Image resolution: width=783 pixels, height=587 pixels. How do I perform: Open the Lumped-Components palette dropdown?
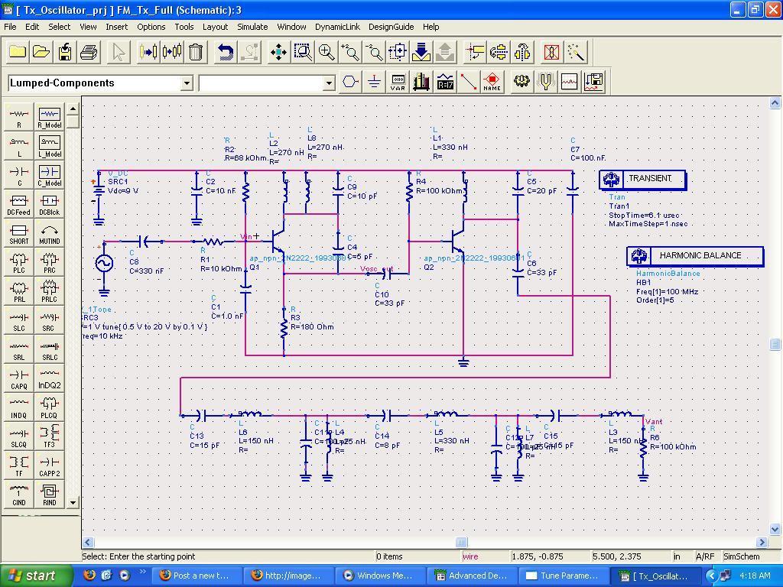(x=187, y=83)
